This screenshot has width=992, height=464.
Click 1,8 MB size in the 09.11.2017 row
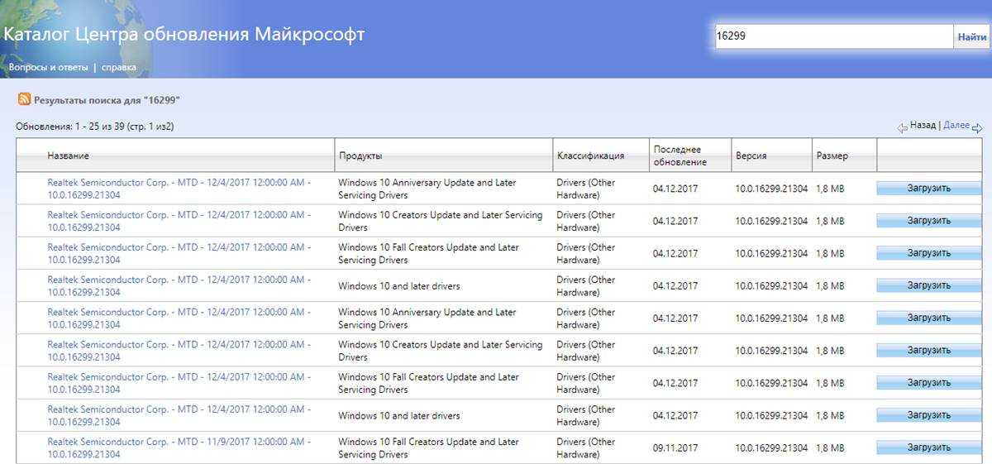coord(830,447)
